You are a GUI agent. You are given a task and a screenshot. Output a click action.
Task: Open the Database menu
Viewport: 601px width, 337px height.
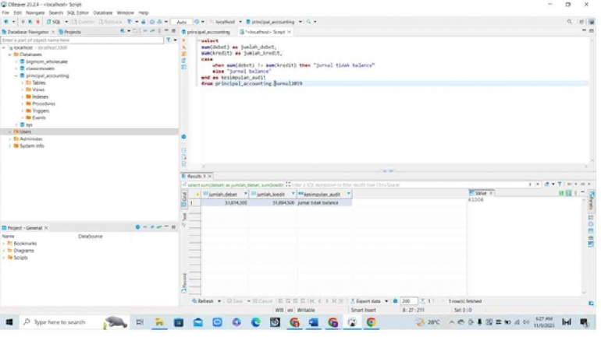pyautogui.click(x=103, y=12)
